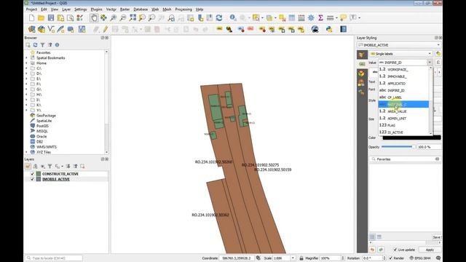The image size is (466, 262).
Task: Open 3D View tab in Layer Styling
Action: [362, 74]
